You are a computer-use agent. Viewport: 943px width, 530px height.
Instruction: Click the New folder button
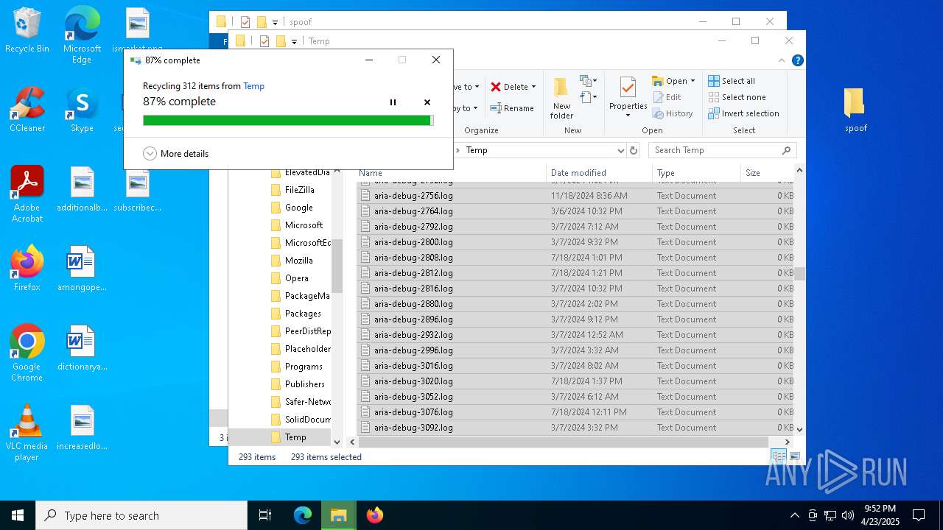(561, 98)
